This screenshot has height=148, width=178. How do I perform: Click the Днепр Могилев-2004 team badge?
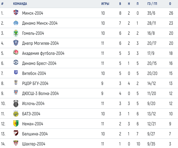(16, 43)
